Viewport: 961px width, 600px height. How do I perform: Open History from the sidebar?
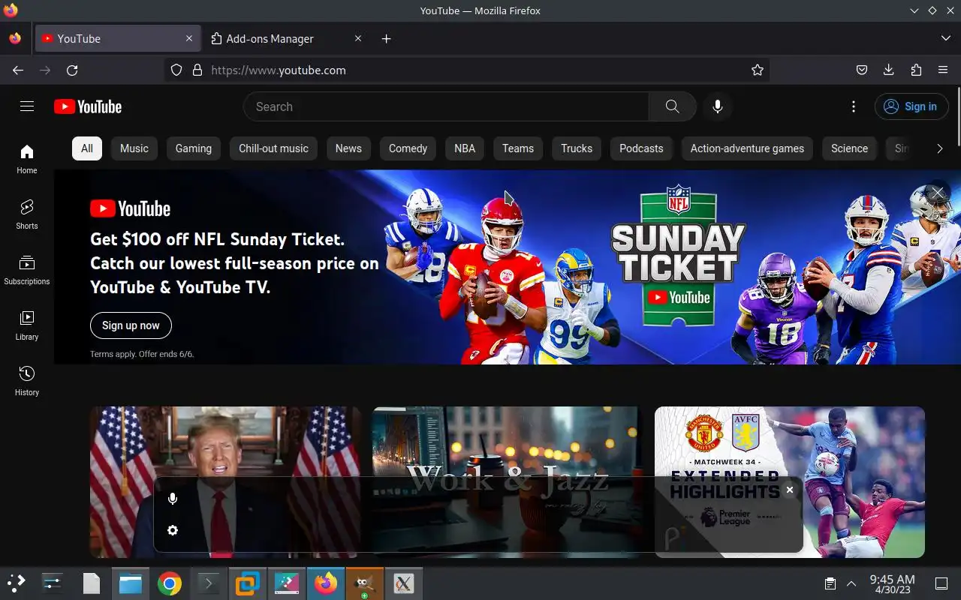coord(27,381)
